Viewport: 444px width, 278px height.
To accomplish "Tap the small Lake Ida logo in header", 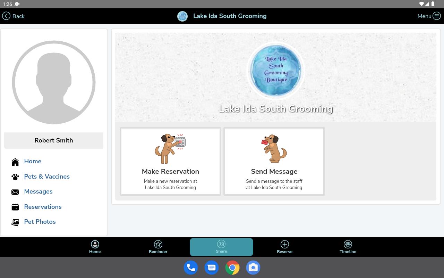I will tap(182, 16).
